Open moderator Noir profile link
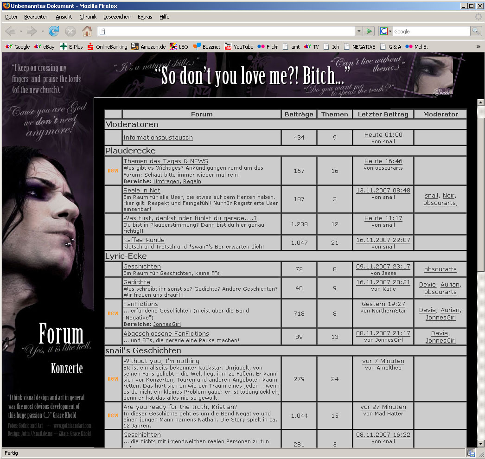This screenshot has height=459, width=485. [x=448, y=196]
